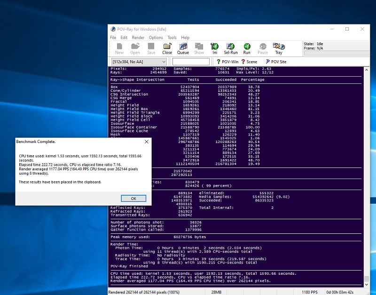This screenshot has height=295, width=376.
Task: Click the '0d 00h 03m 42s' elapsed time status
Action: pos(340,292)
